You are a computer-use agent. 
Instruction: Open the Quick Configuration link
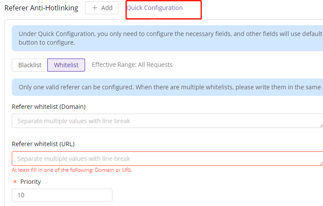(155, 8)
